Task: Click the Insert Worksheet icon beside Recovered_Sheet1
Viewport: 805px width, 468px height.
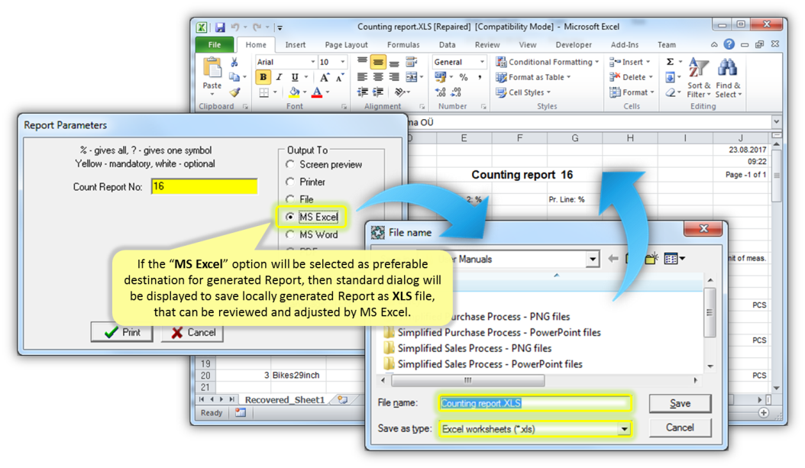Action: [342, 400]
